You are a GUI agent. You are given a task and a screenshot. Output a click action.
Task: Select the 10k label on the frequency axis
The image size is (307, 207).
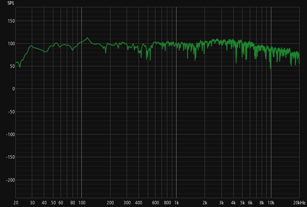tap(271, 203)
